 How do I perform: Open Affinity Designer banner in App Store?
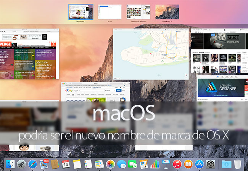pos(221,88)
